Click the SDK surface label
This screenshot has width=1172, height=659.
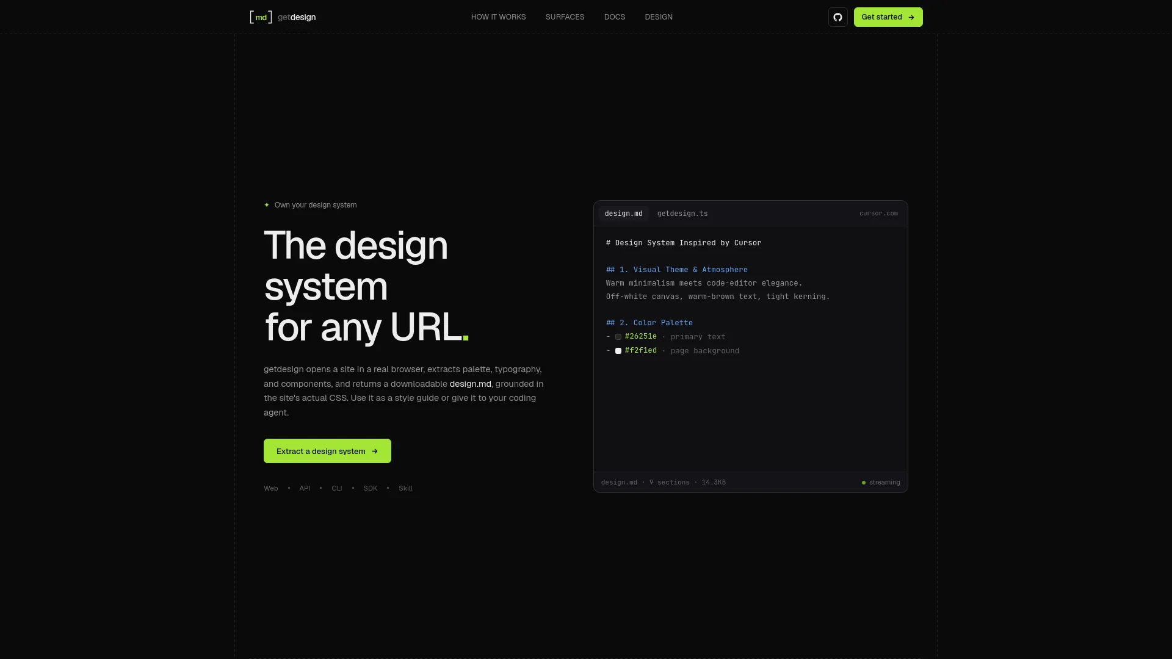[370, 488]
